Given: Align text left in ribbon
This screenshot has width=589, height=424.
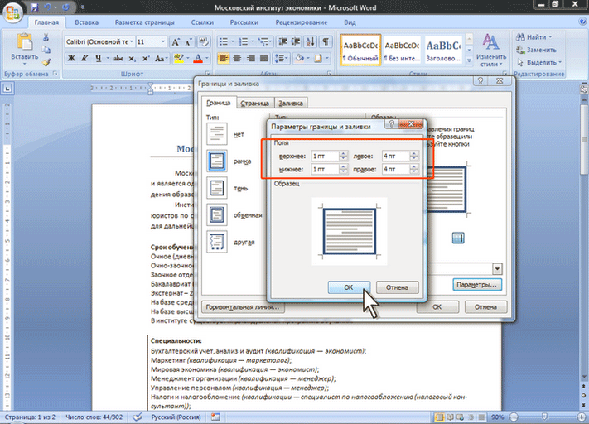Looking at the screenshot, I should 224,58.
